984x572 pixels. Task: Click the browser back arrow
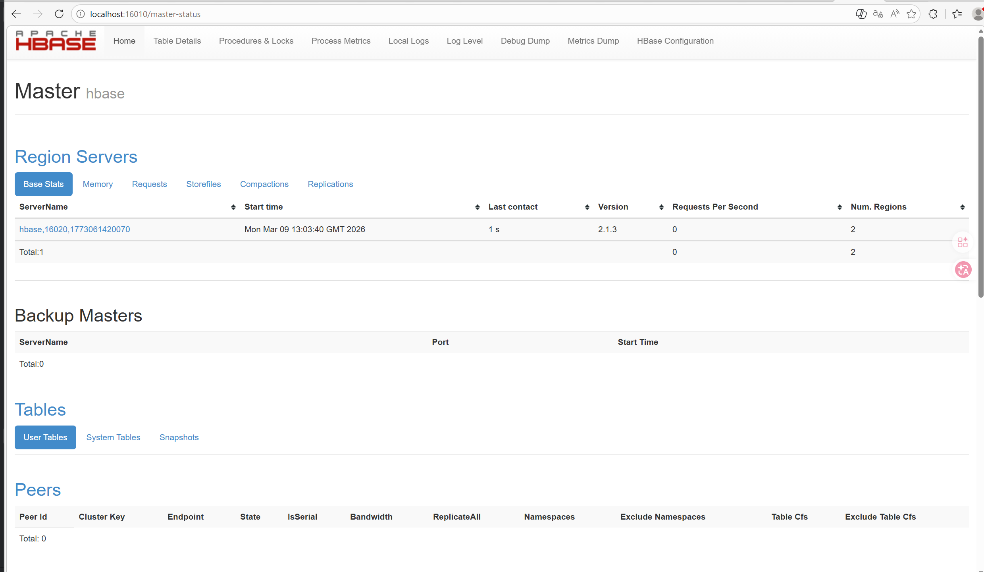16,14
